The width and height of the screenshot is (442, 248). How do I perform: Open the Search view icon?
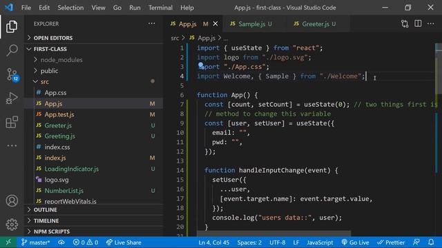12,50
